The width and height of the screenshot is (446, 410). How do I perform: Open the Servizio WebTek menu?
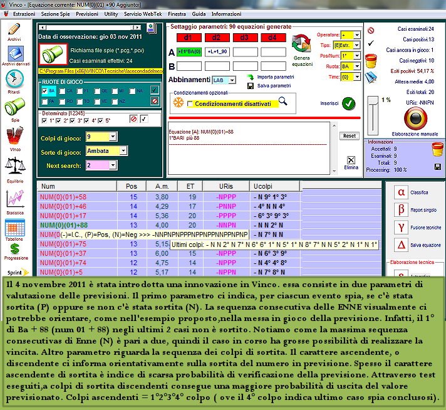(143, 14)
